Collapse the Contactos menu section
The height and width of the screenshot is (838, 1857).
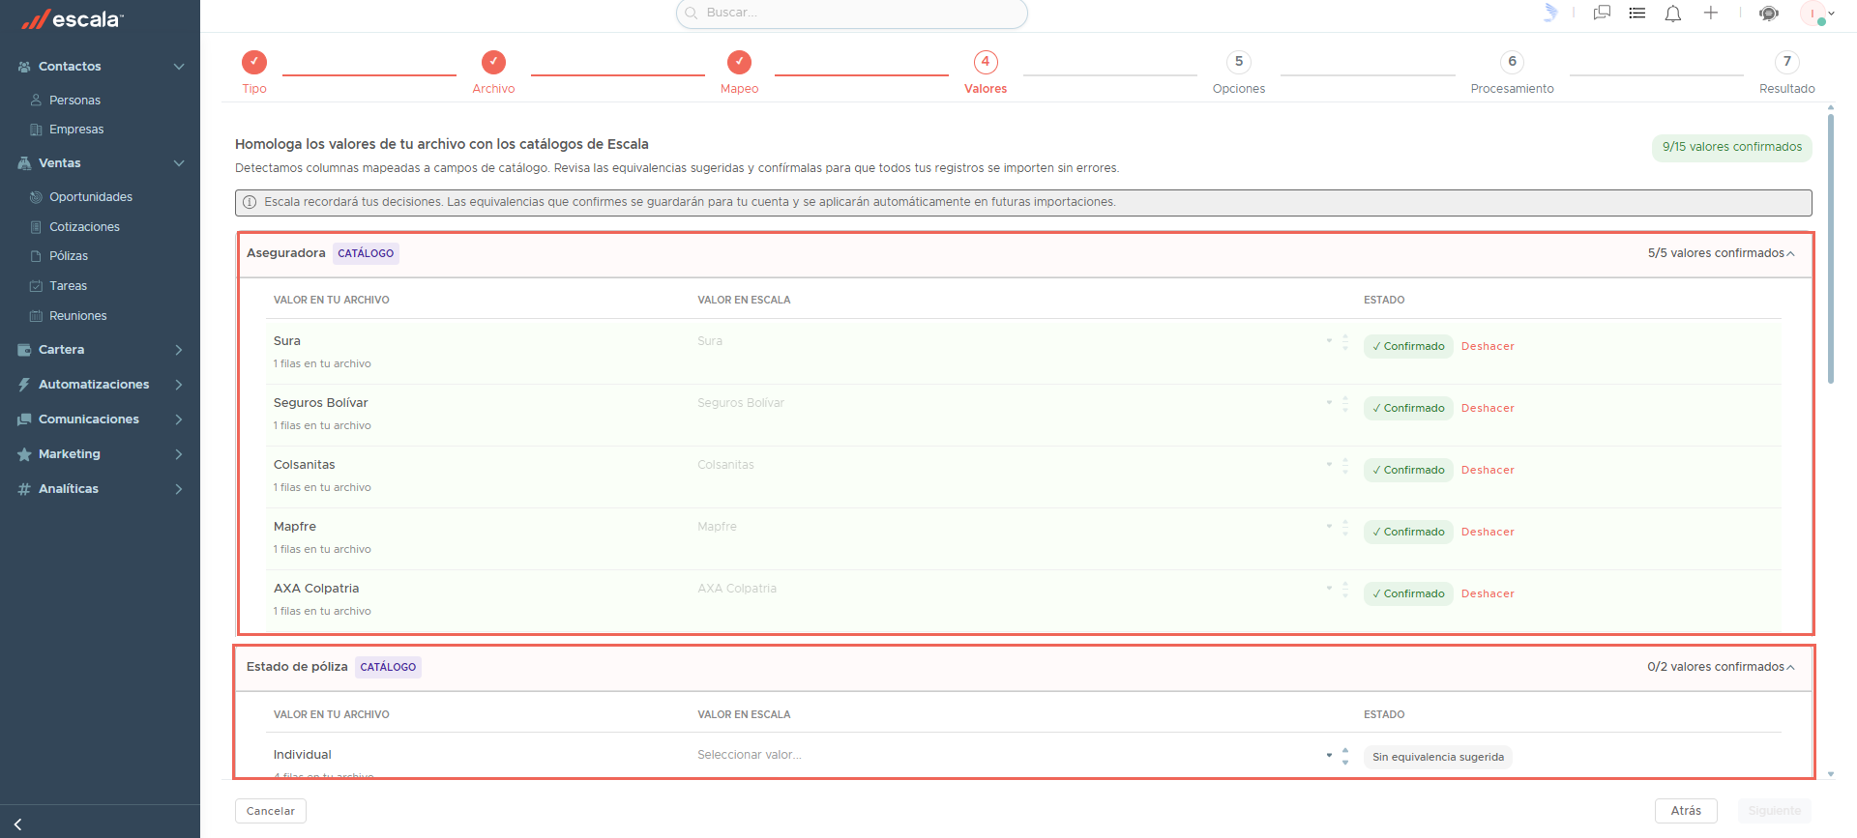tap(179, 67)
